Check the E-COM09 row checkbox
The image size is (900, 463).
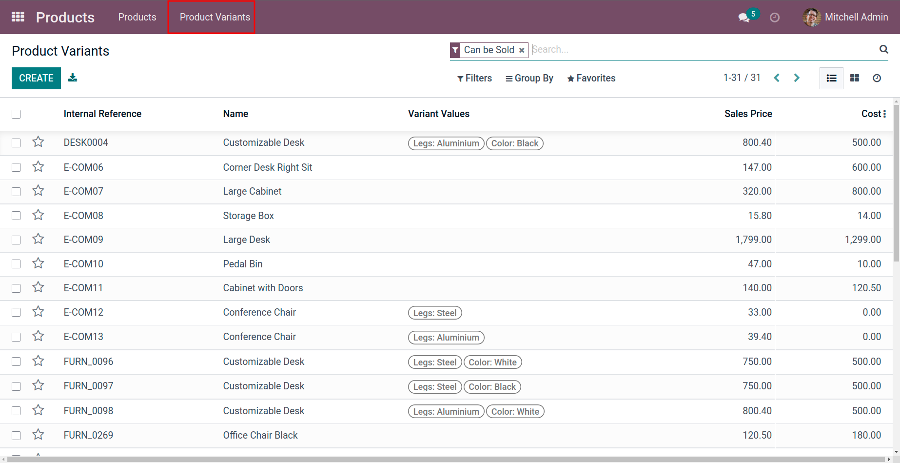point(16,240)
